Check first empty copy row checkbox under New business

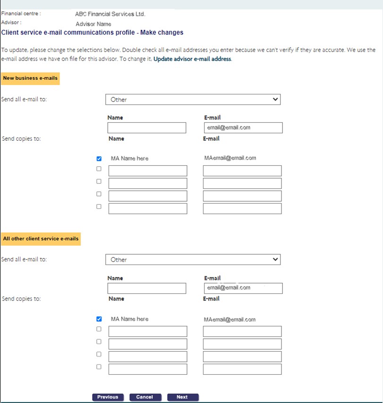pyautogui.click(x=99, y=169)
